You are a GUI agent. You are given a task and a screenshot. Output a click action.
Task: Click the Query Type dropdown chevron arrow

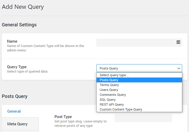click(179, 68)
